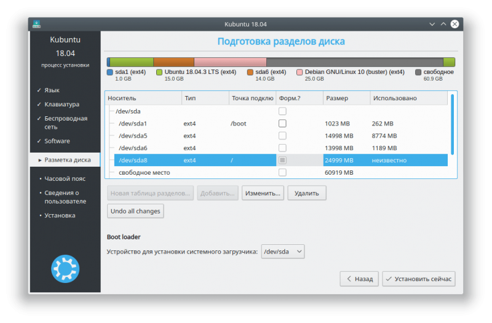This screenshot has width=492, height=323.
Task: Open the boot loader device dropdown
Action: [x=283, y=252]
